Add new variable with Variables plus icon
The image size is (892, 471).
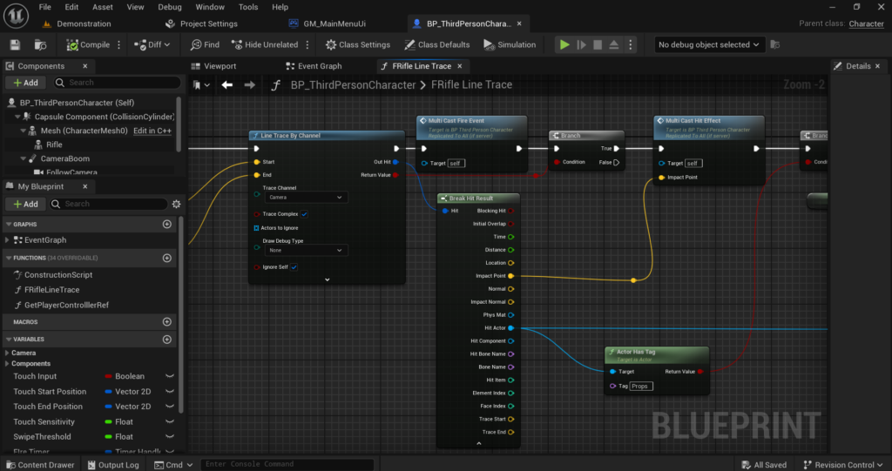166,339
